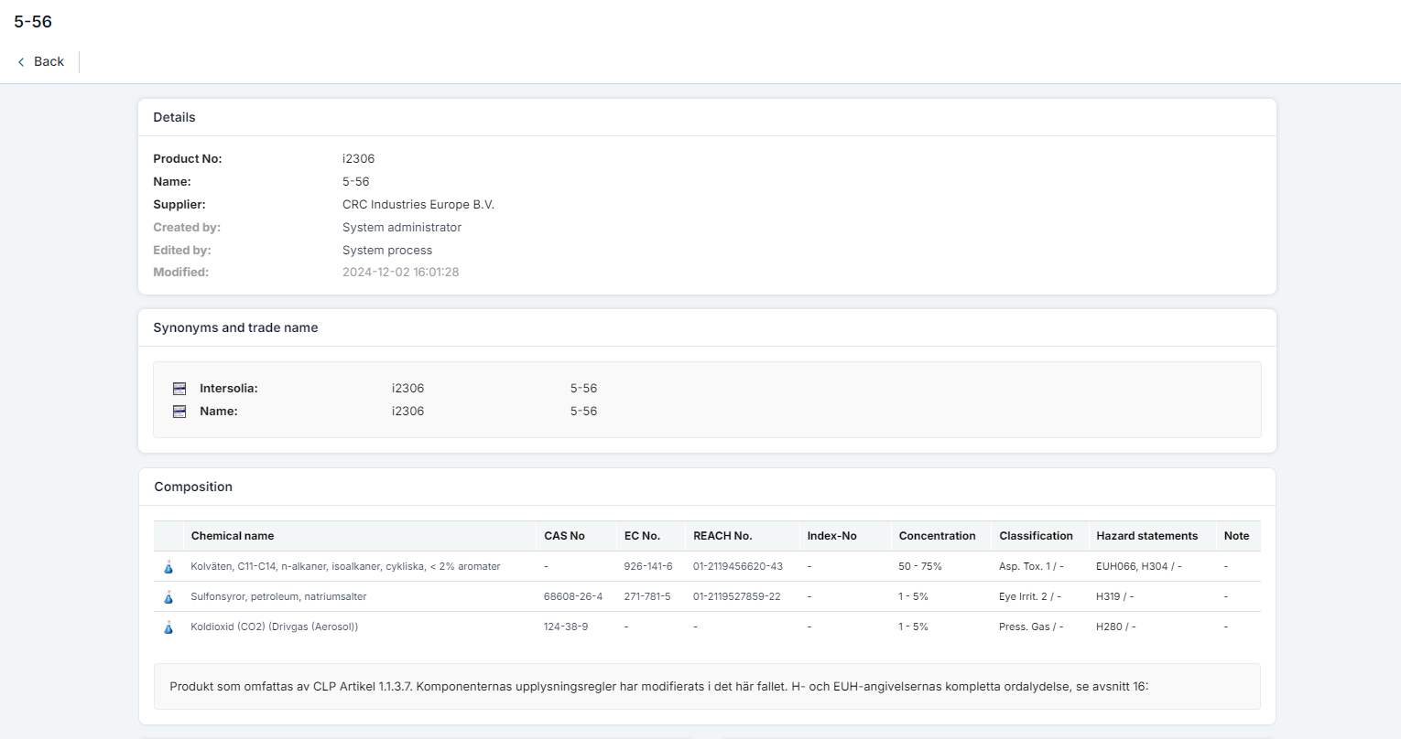Click the Intersolia synonym label

tap(229, 388)
